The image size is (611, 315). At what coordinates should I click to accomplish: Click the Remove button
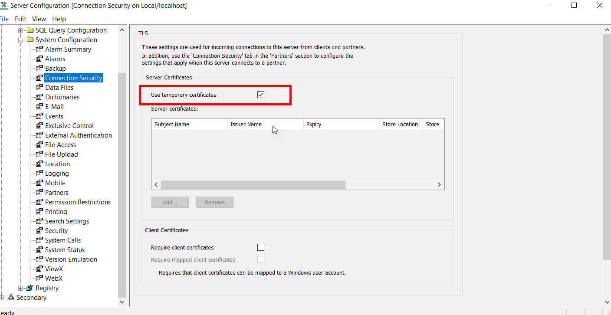click(215, 202)
